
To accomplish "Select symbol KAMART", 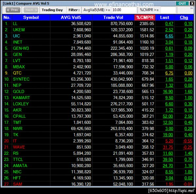I will [x=21, y=98].
